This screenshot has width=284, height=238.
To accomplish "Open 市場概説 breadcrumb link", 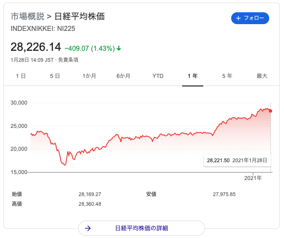I will tap(27, 17).
